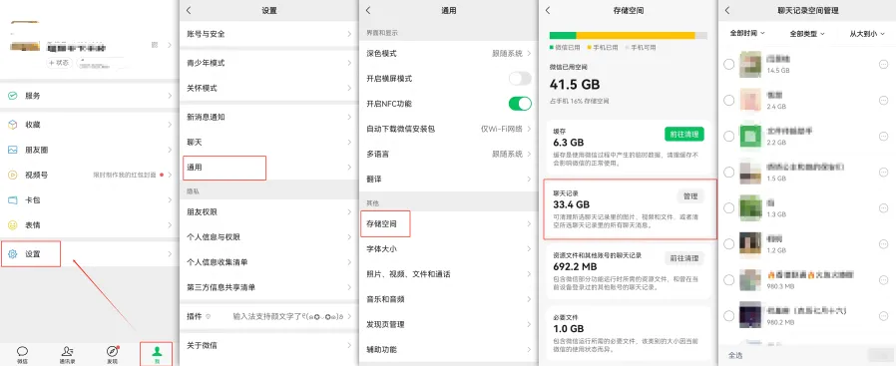
Task: Open 深色模式 set to 跟随系统
Action: tap(449, 53)
